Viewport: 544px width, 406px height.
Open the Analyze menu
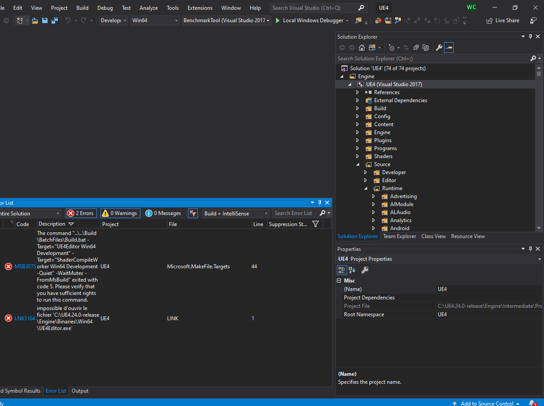(148, 8)
